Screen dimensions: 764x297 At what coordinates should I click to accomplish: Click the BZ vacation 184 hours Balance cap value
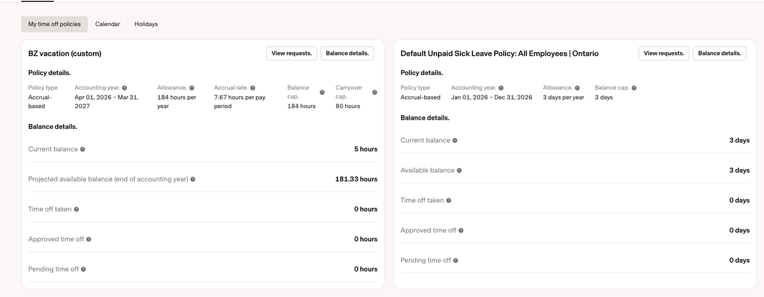point(302,106)
